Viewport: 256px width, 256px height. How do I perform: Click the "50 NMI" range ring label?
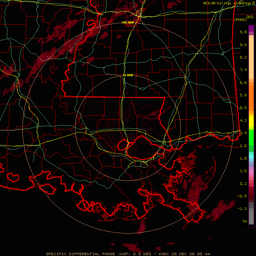128,75
